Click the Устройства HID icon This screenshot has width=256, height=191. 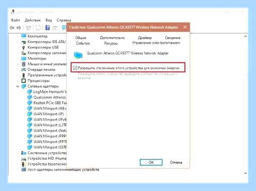[x=24, y=158]
